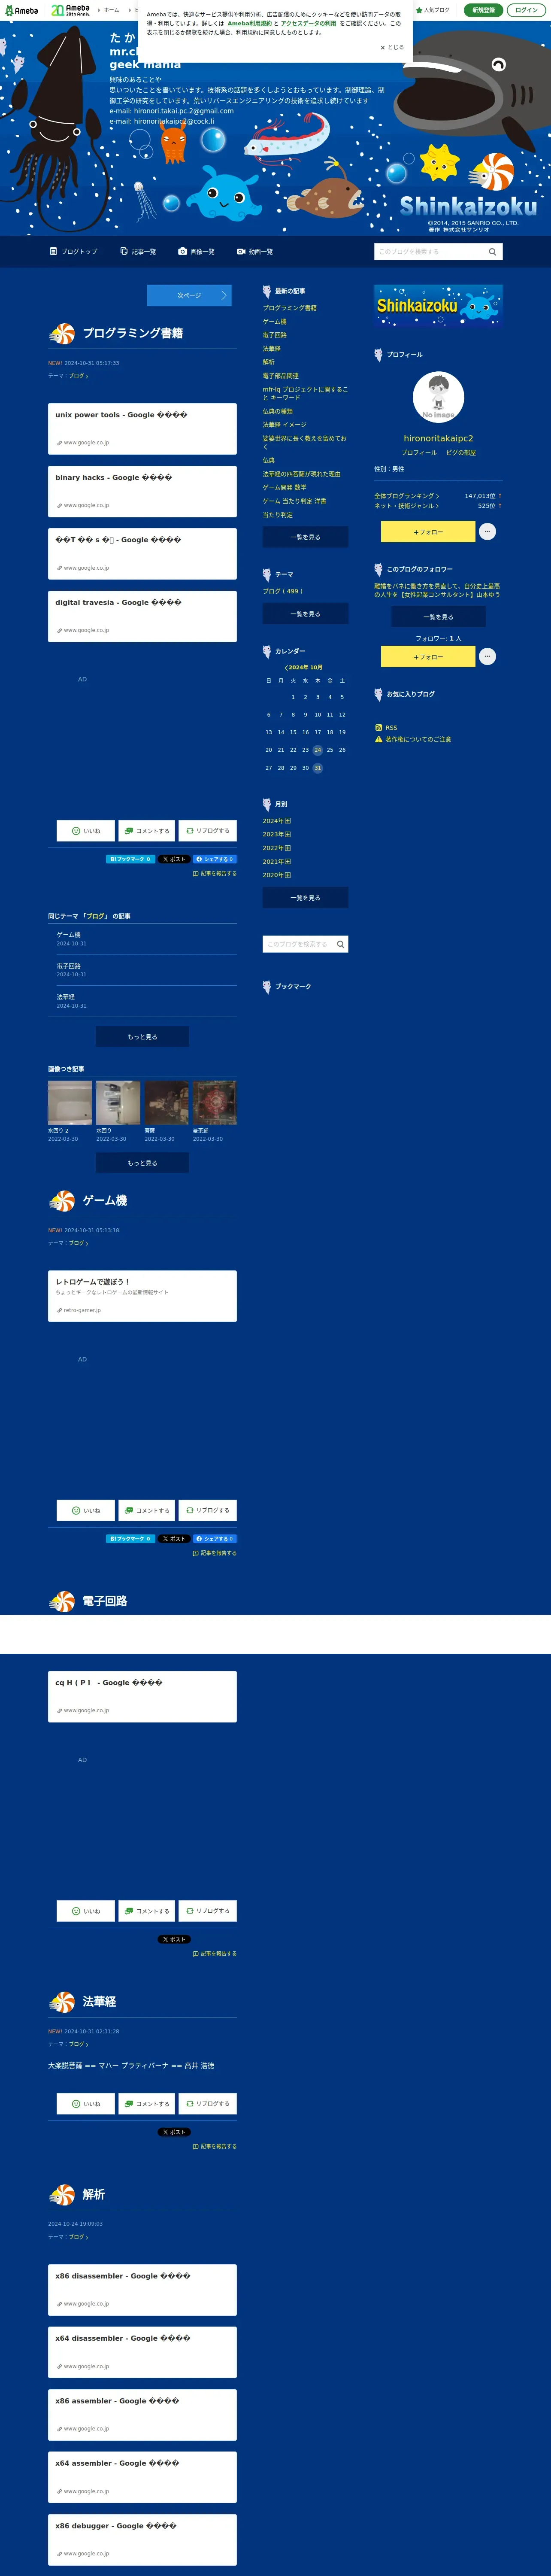The height and width of the screenshot is (2576, 551).
Task: Click the 新規登録 button
Action: click(x=484, y=10)
